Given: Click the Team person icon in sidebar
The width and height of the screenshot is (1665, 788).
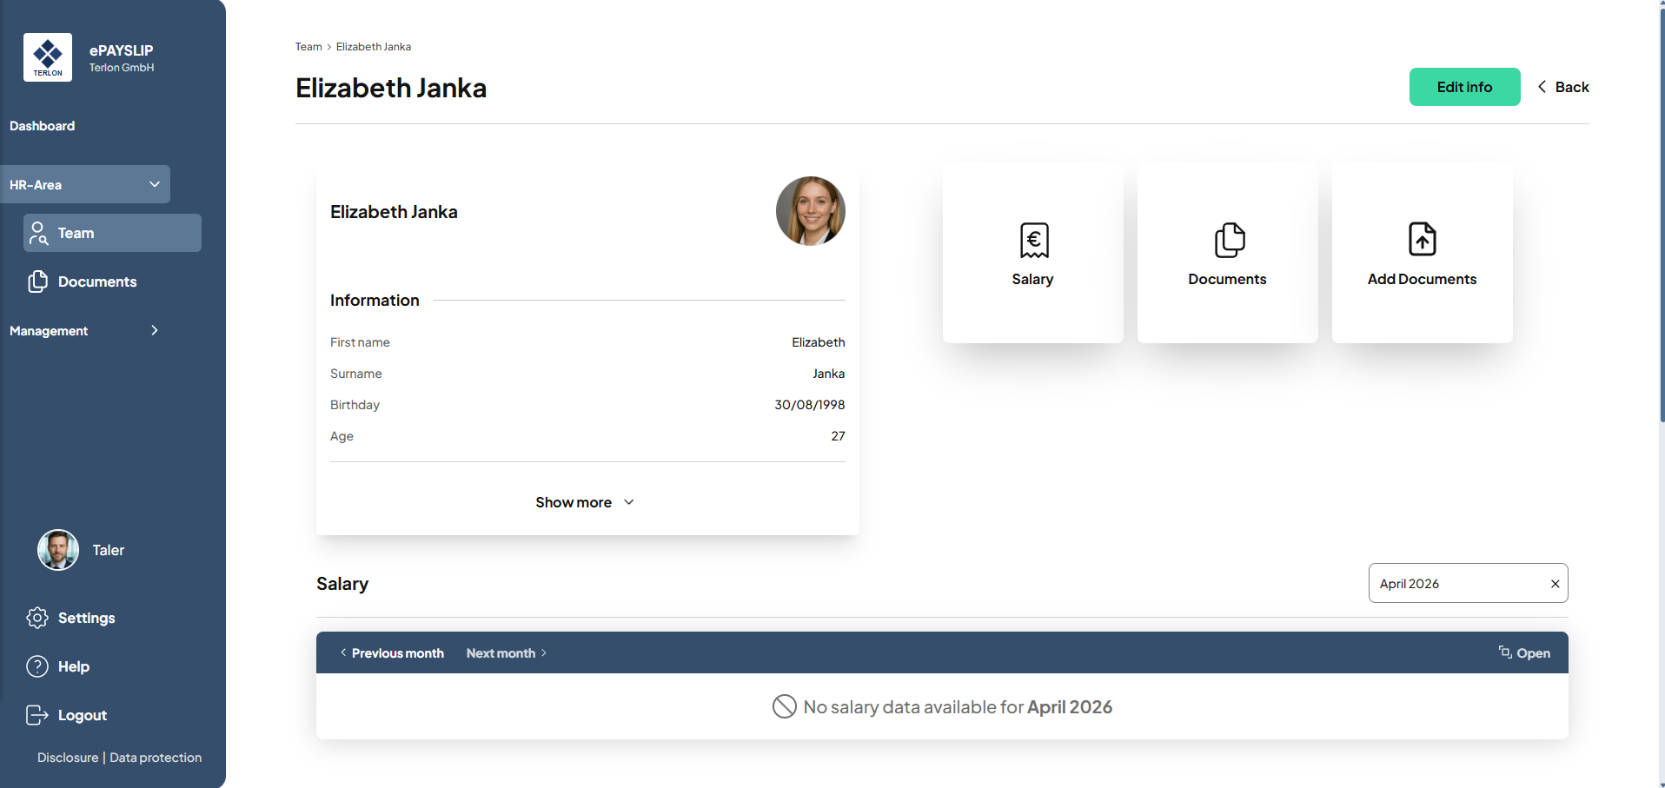Looking at the screenshot, I should pyautogui.click(x=38, y=233).
